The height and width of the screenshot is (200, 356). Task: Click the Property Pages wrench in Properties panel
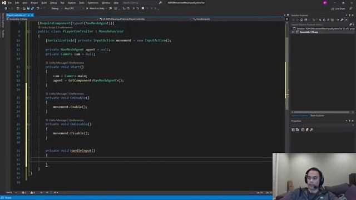(x=311, y=129)
